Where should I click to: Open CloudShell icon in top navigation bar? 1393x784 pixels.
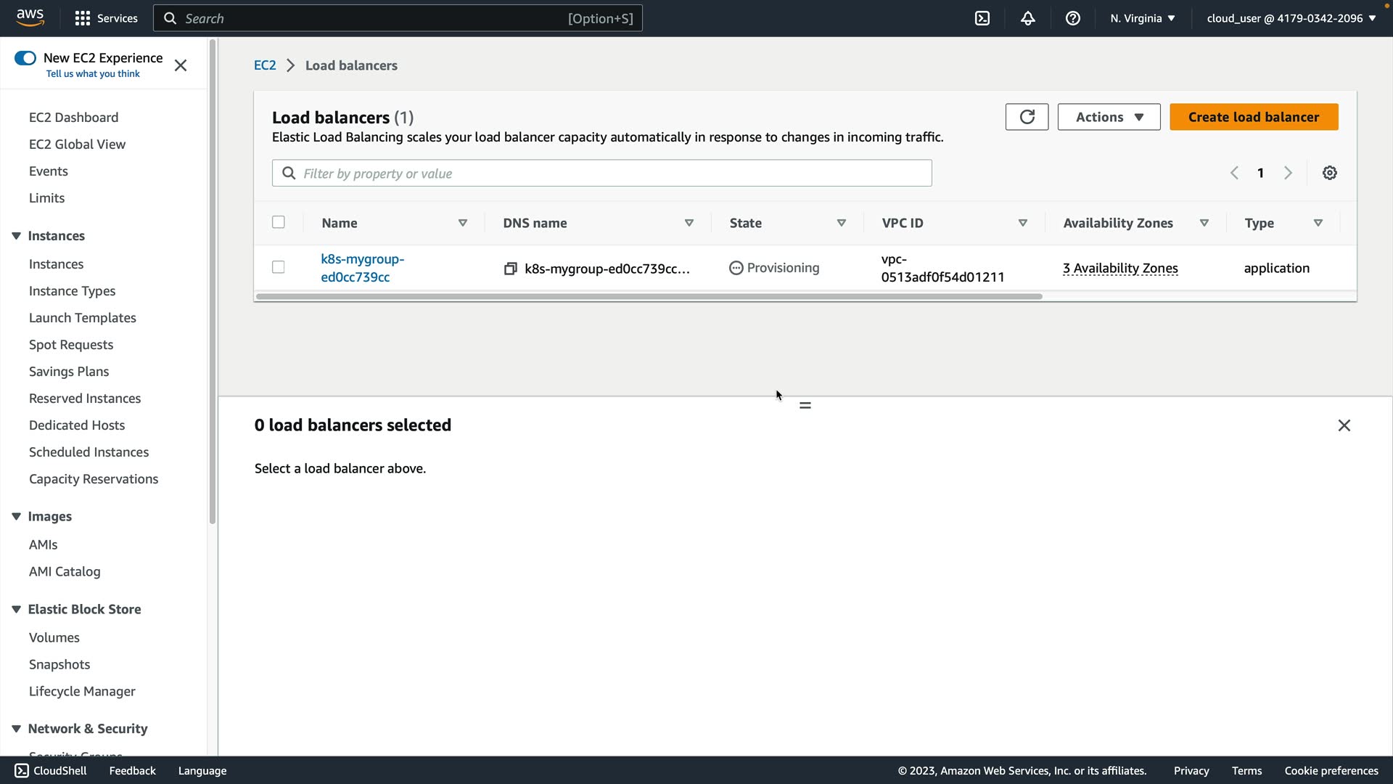982,18
